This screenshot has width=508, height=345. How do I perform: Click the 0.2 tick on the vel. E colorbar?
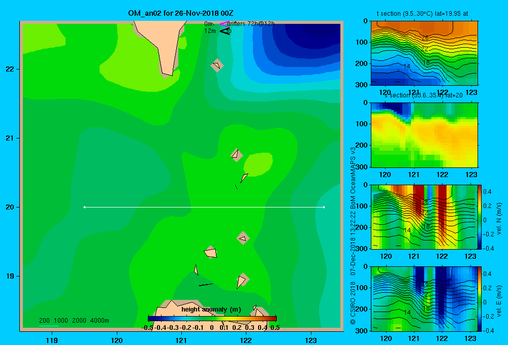(487, 288)
